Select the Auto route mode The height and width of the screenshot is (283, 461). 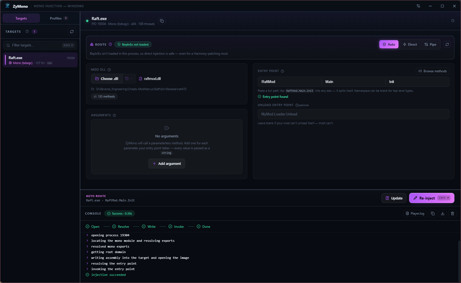(x=389, y=44)
